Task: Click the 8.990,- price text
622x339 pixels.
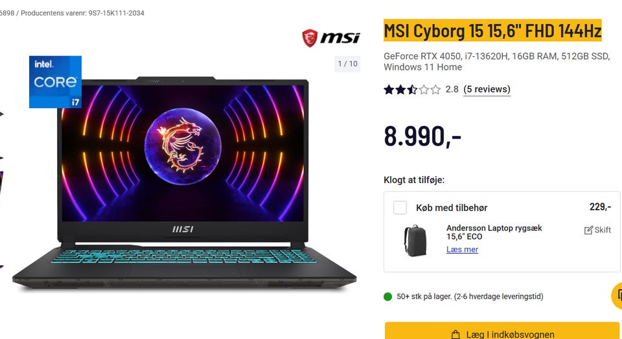Action: point(422,137)
